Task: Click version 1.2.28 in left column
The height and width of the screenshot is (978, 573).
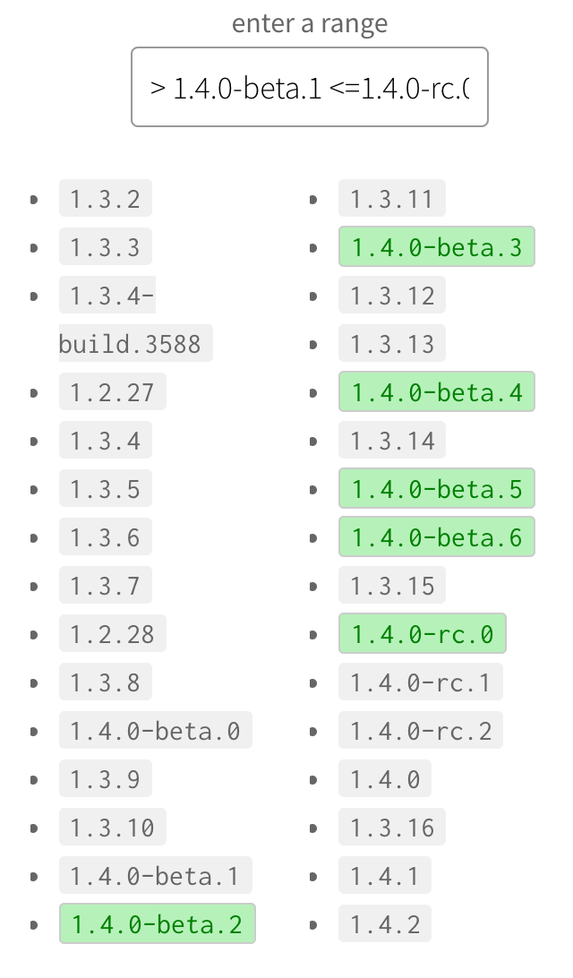Action: [x=112, y=633]
